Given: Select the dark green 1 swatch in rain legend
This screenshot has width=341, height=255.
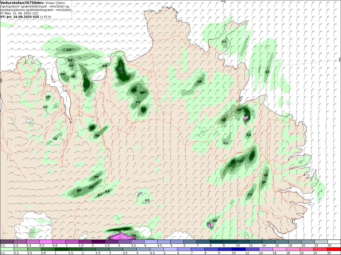Looking at the screenshot, I should coord(61,249).
